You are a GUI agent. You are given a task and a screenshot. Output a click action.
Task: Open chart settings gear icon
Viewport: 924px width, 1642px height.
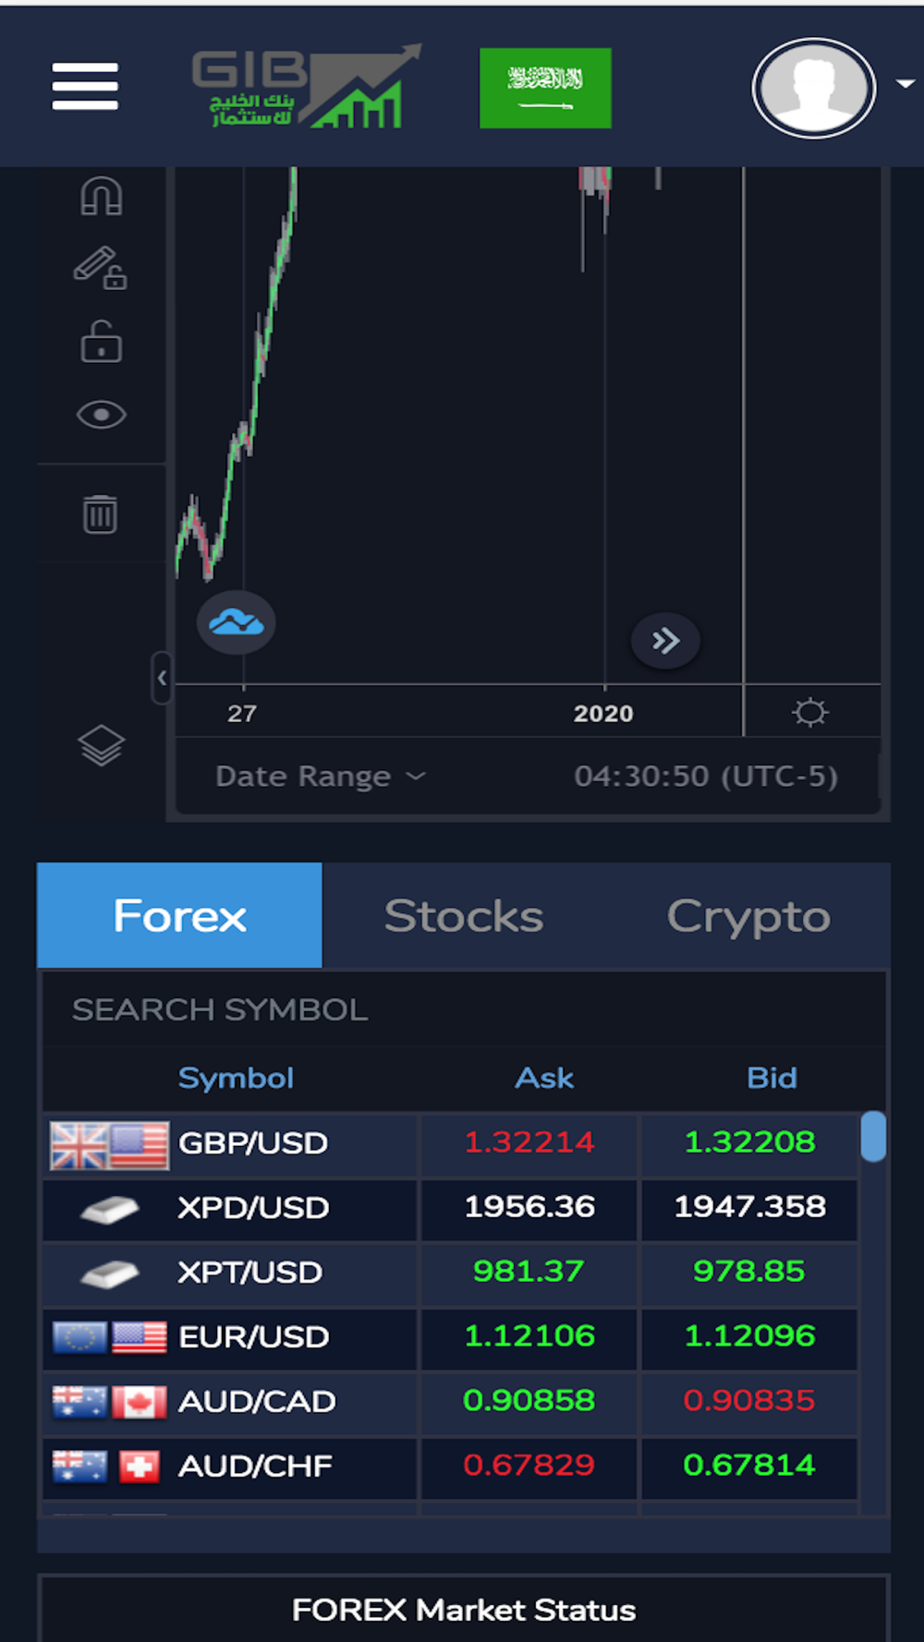coord(810,712)
